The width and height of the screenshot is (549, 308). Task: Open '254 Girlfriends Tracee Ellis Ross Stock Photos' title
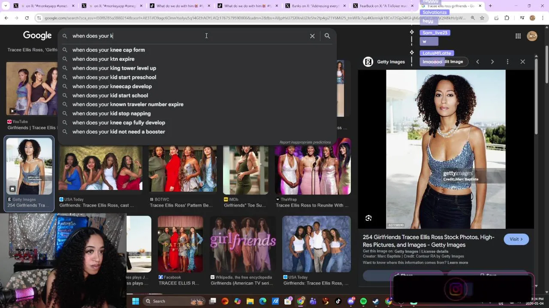pyautogui.click(x=428, y=241)
